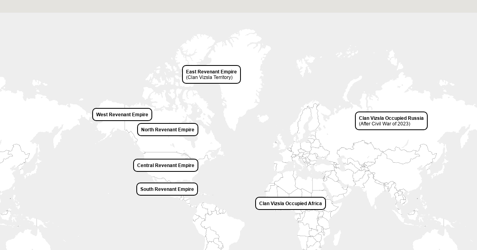Select the Clan Vizsla Occupied Russia label
The height and width of the screenshot is (250, 477).
tap(391, 118)
